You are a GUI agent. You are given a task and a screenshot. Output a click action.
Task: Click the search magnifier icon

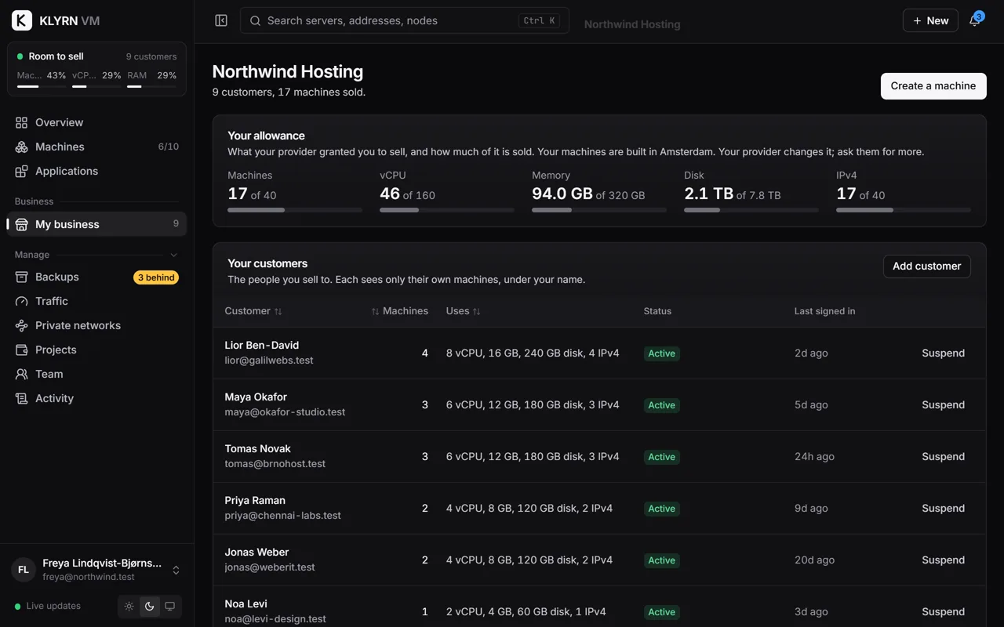(255, 21)
